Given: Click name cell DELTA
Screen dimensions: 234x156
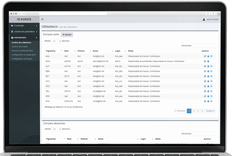Looking at the screenshot, I should pyautogui.click(x=67, y=91).
